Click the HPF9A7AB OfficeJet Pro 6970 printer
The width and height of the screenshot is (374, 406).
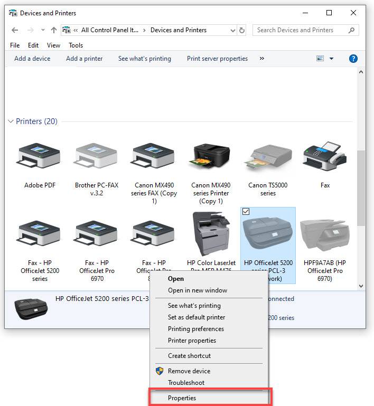pyautogui.click(x=325, y=235)
